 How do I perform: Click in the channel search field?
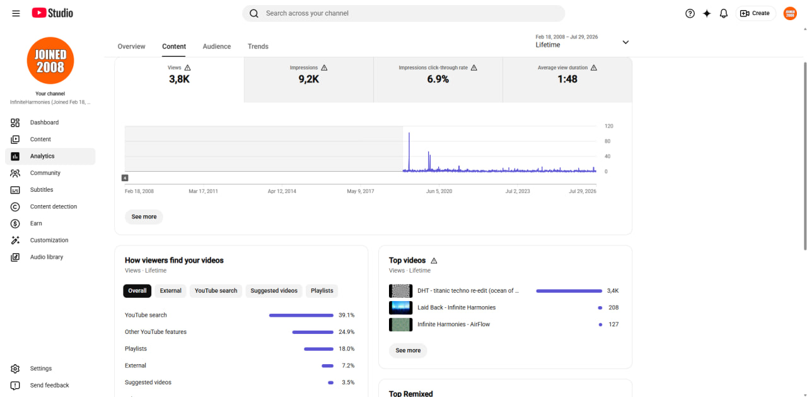coord(403,13)
